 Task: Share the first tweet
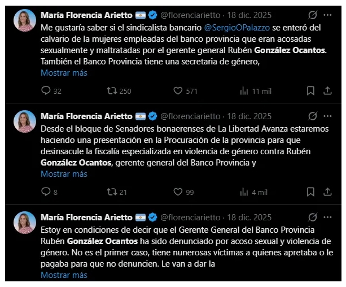pos(329,90)
